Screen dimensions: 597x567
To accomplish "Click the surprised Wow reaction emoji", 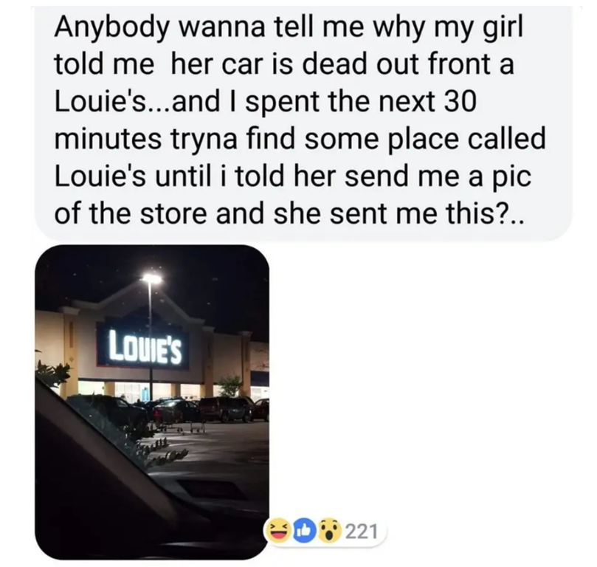I will [x=331, y=532].
